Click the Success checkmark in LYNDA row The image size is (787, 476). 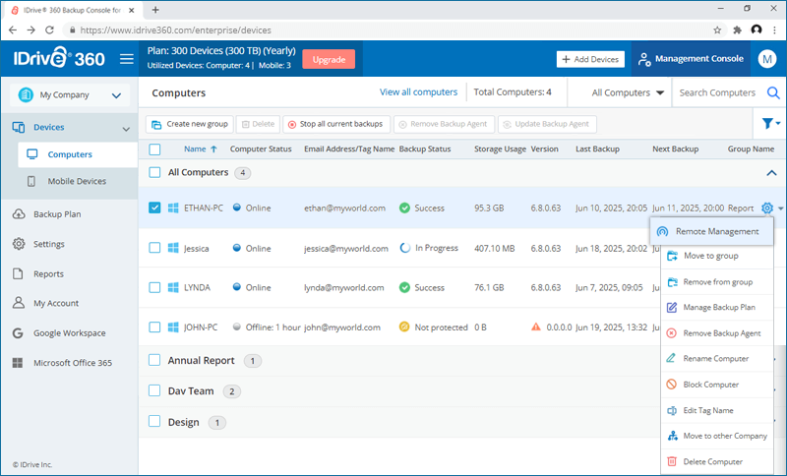click(x=404, y=287)
